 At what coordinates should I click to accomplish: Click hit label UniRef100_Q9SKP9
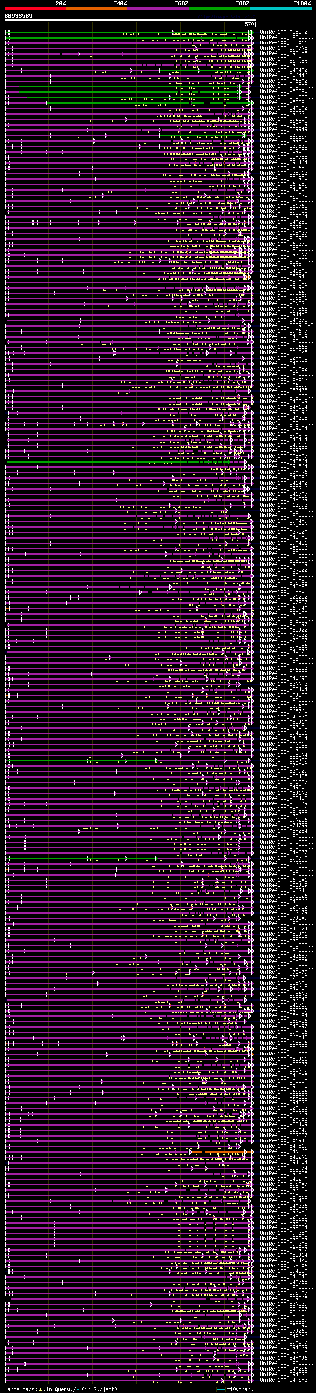tap(283, 760)
